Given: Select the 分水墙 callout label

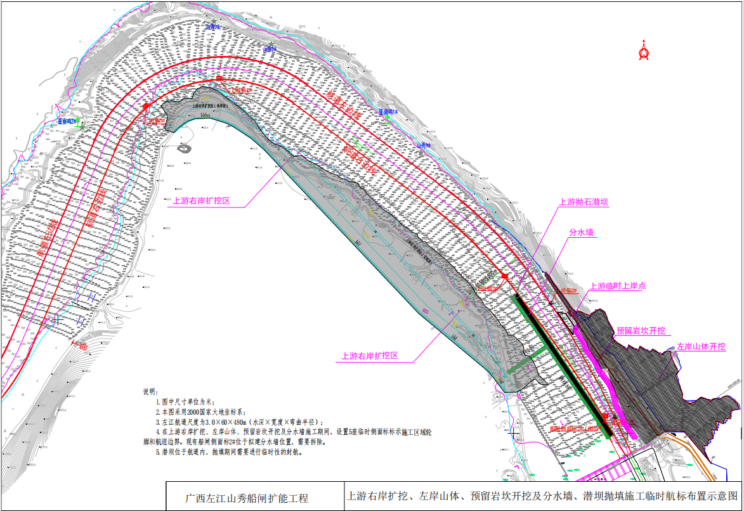Looking at the screenshot, I should [581, 233].
